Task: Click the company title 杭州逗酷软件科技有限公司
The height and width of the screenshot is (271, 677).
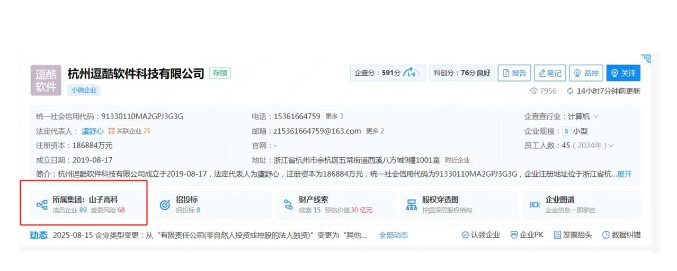Action: coord(136,73)
